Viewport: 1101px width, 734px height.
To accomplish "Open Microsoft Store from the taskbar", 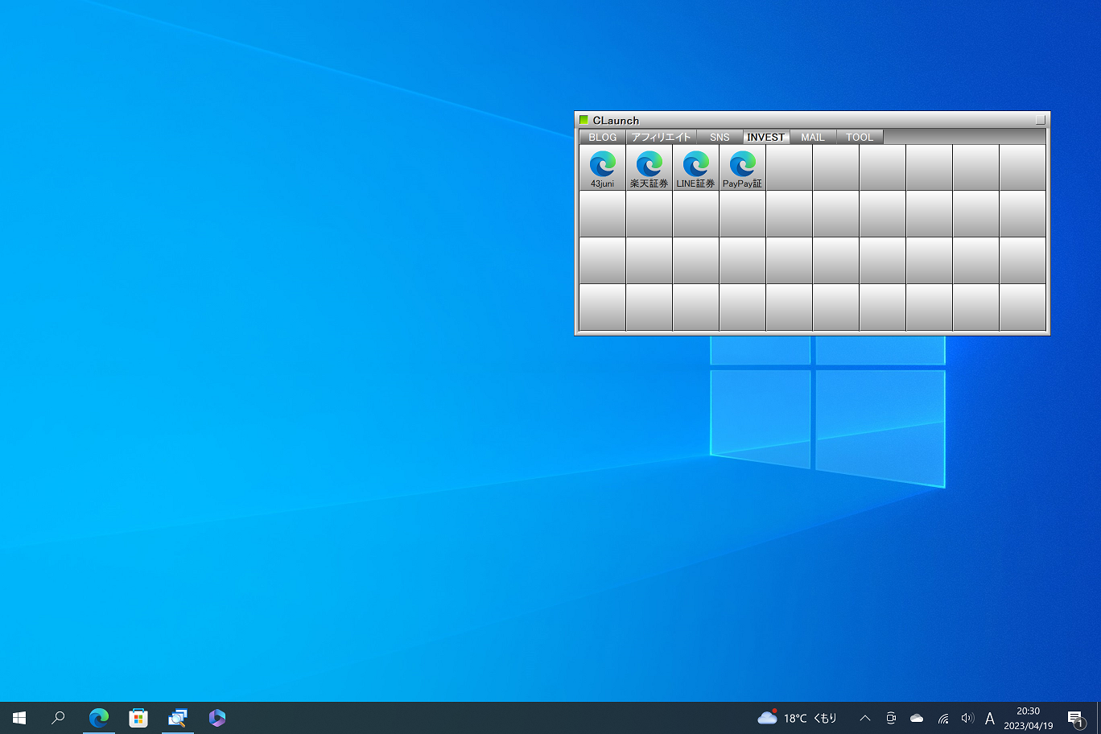I will [x=138, y=718].
